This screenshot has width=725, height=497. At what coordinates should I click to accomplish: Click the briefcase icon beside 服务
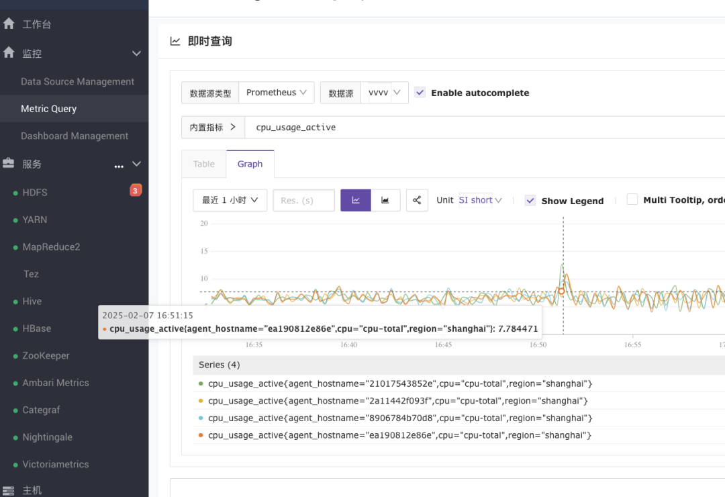(x=8, y=163)
